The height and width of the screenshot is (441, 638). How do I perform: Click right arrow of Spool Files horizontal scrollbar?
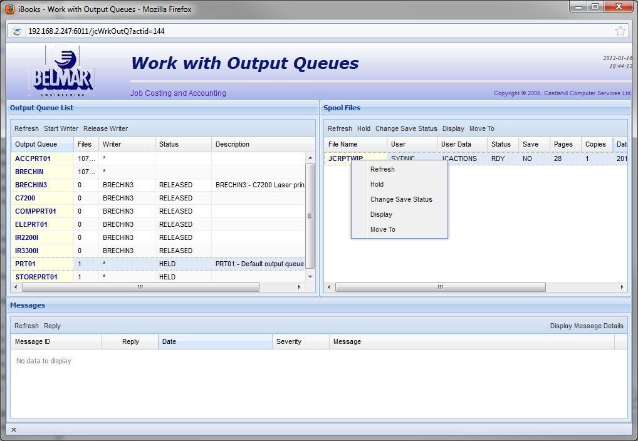point(622,288)
